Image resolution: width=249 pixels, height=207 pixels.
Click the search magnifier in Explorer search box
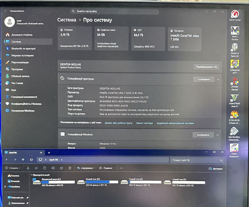(221, 160)
